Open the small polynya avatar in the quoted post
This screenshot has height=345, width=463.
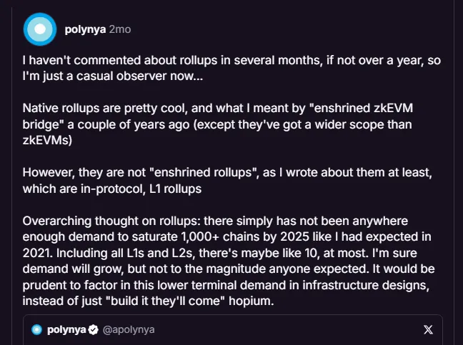tap(37, 330)
